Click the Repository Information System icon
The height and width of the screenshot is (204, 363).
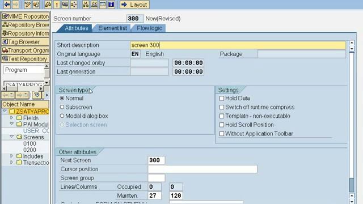click(5, 33)
